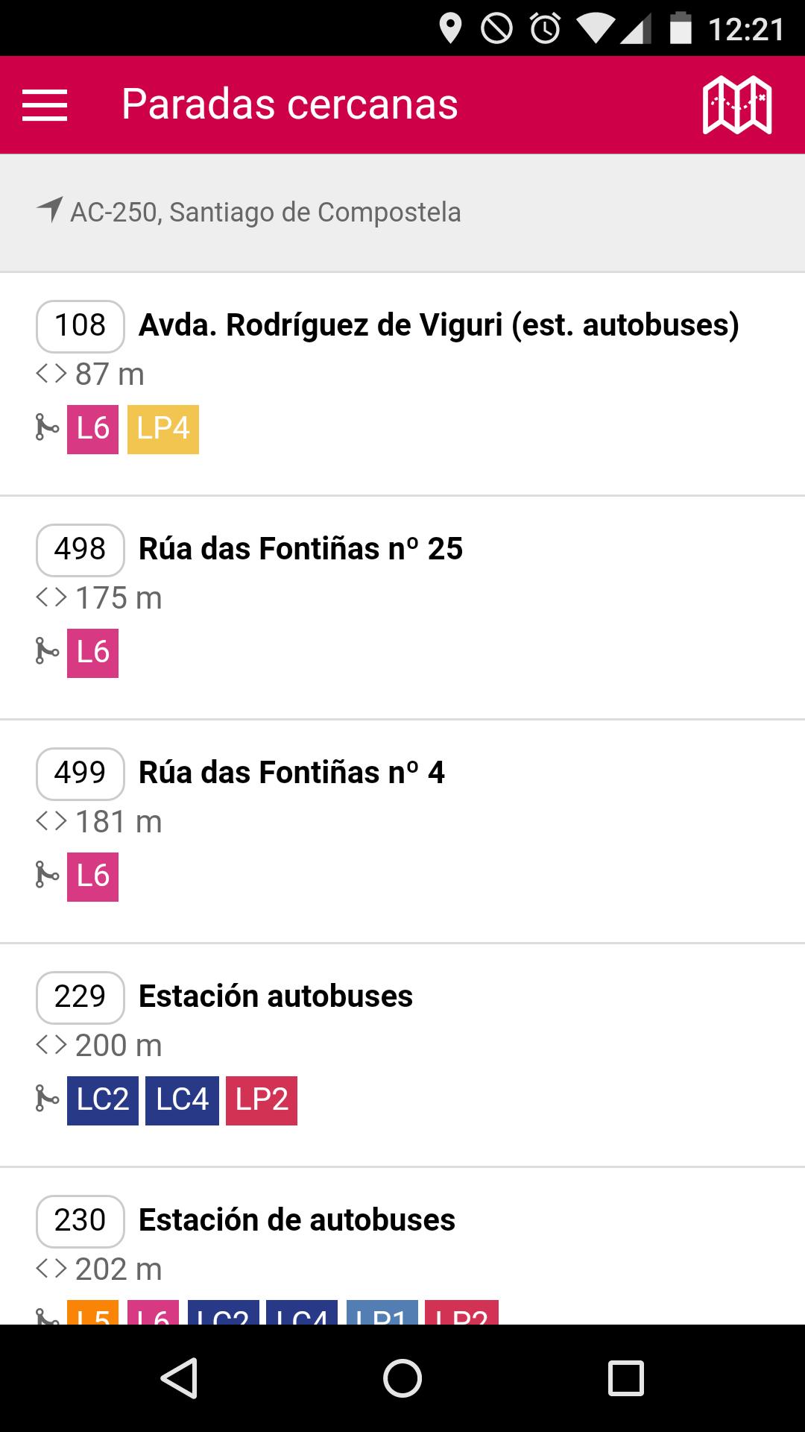Image resolution: width=805 pixels, height=1432 pixels.
Task: Open the map view icon
Action: (736, 104)
